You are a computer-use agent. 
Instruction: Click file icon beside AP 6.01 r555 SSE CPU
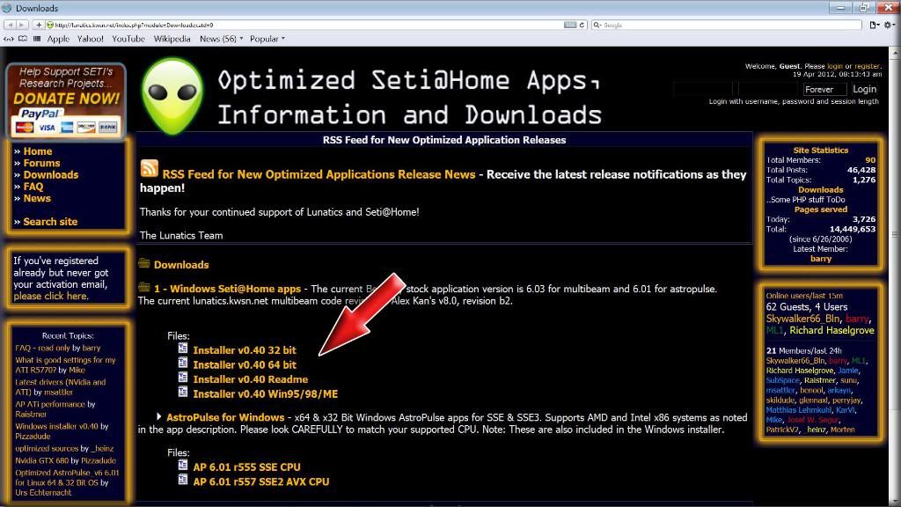point(183,466)
